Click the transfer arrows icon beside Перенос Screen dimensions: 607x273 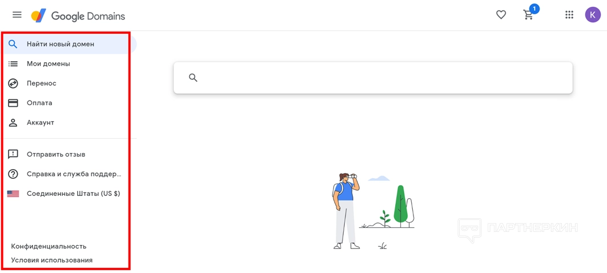pyautogui.click(x=13, y=83)
